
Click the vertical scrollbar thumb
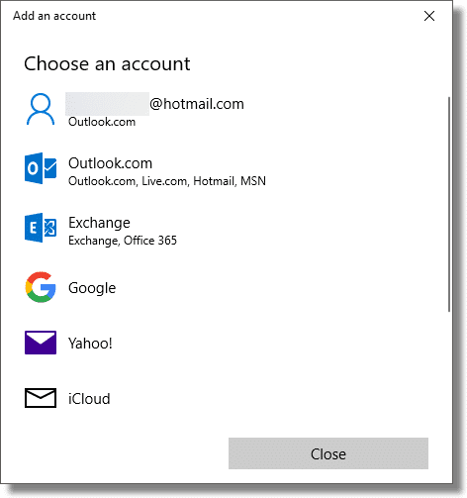coord(449,204)
